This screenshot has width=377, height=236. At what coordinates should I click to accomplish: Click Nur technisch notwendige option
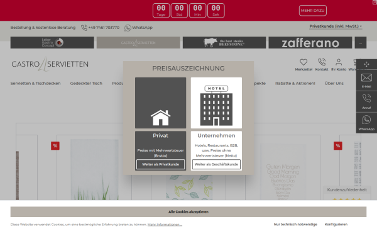295,224
